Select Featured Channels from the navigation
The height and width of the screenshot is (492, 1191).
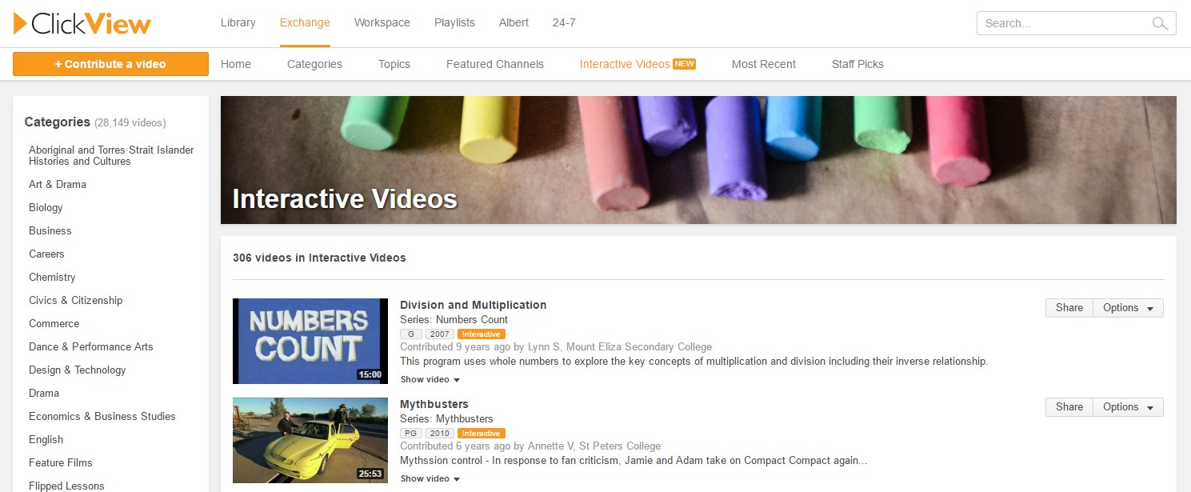tap(494, 64)
